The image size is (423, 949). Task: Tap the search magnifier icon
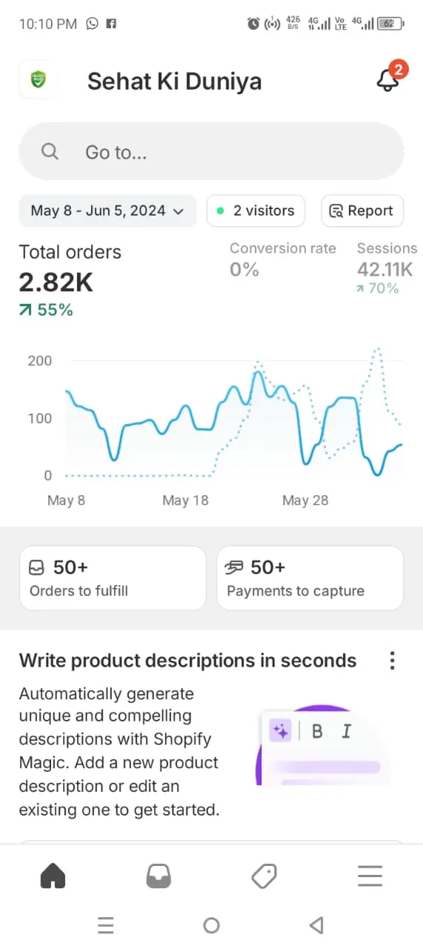coord(50,152)
